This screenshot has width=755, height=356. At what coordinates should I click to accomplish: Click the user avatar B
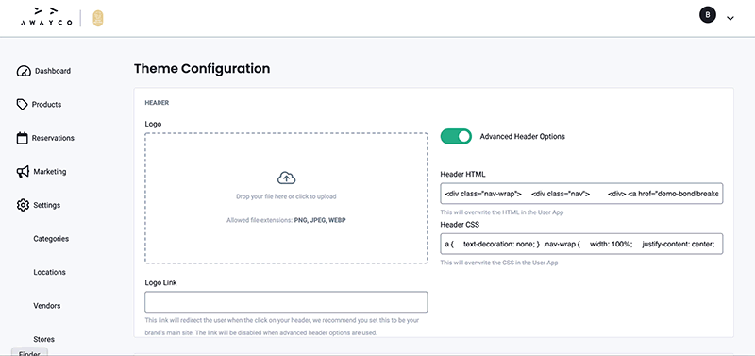click(707, 15)
